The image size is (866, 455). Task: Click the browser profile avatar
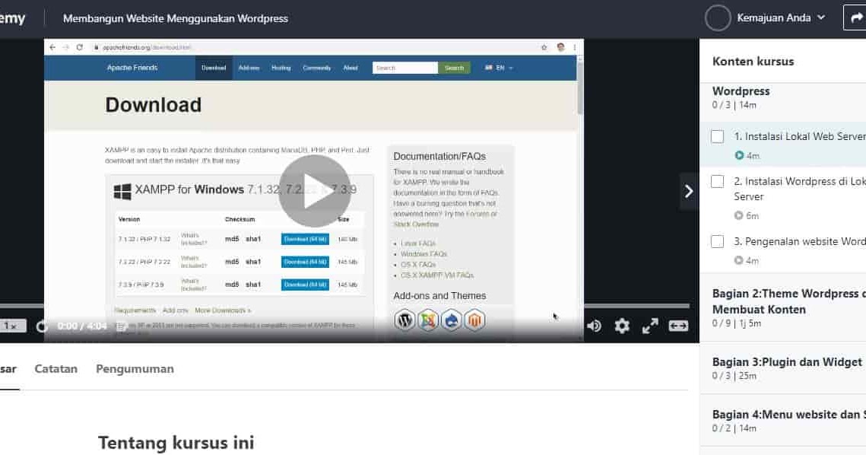(560, 47)
